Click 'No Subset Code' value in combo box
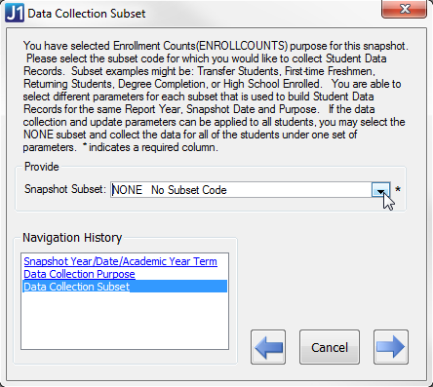433x387 pixels. point(189,190)
